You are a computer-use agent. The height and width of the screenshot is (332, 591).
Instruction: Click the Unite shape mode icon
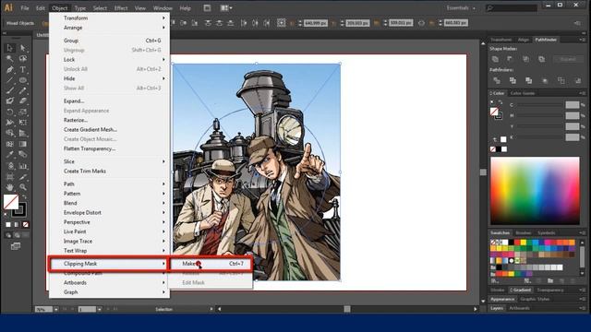coord(495,59)
